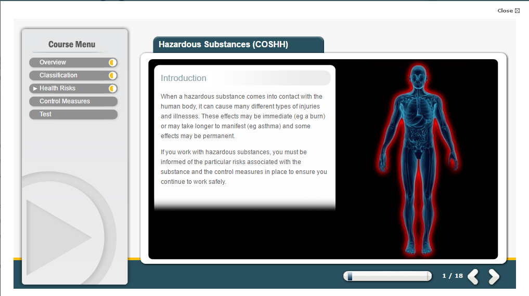Click the middle of the slide progress bar
The height and width of the screenshot is (296, 529).
pyautogui.click(x=388, y=276)
